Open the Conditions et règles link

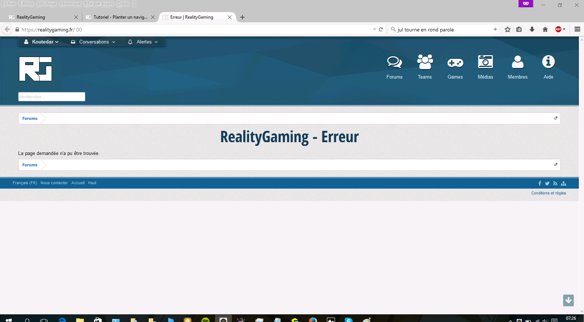click(549, 193)
